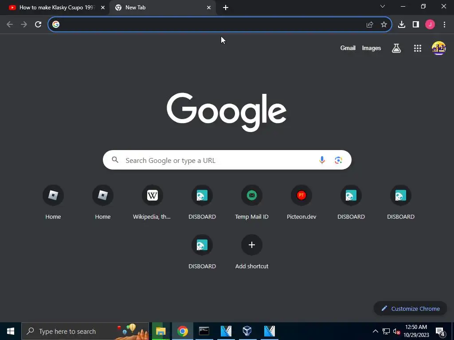This screenshot has height=340, width=454.
Task: Open the second Home Roblox shortcut
Action: 103,202
